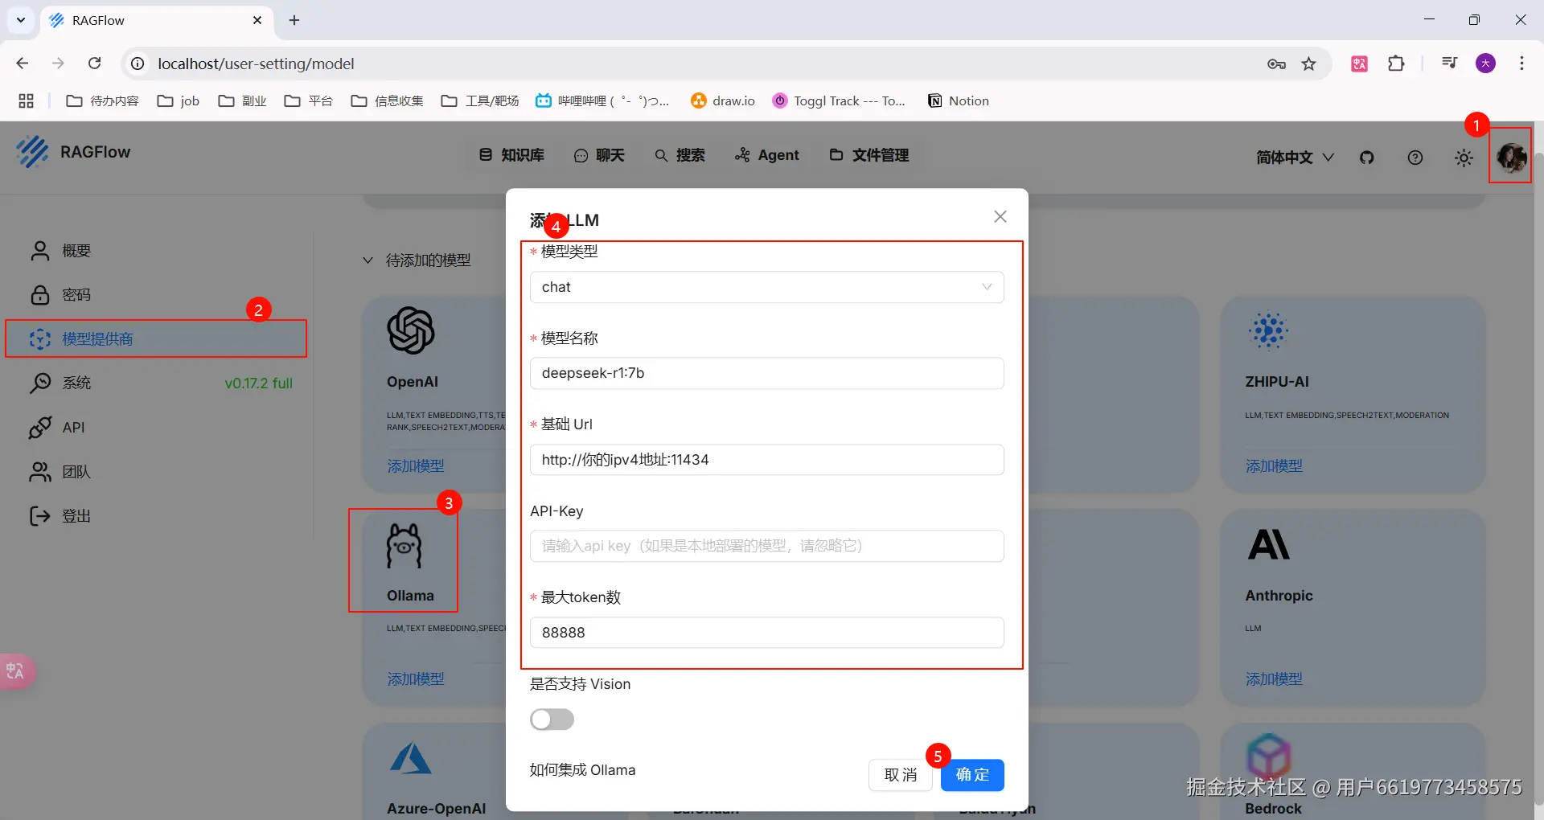This screenshot has width=1544, height=820.
Task: Focus the 最大token数 field showing 88888
Action: [767, 633]
